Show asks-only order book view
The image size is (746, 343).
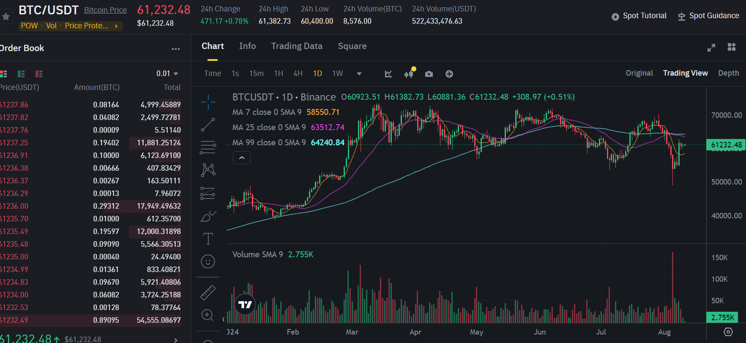[x=39, y=74]
